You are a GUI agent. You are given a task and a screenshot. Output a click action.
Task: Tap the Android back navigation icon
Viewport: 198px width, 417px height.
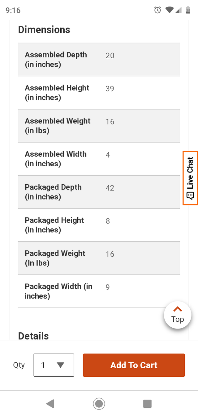[x=50, y=404]
